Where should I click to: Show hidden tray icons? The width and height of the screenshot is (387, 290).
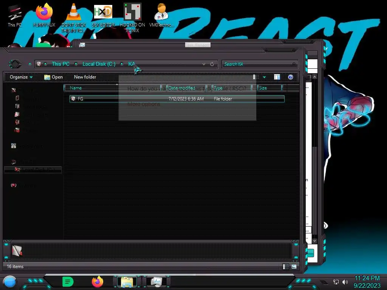coord(324,282)
